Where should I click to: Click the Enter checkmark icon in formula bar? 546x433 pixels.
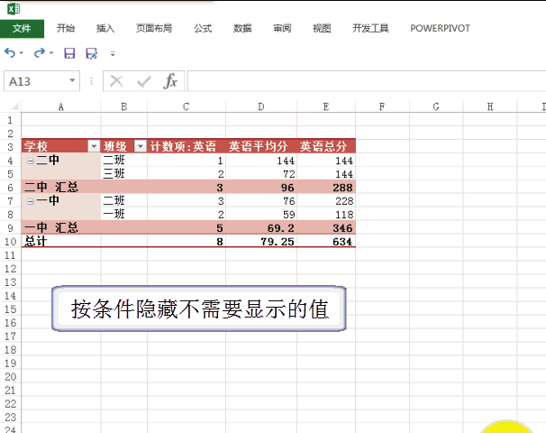click(x=142, y=81)
